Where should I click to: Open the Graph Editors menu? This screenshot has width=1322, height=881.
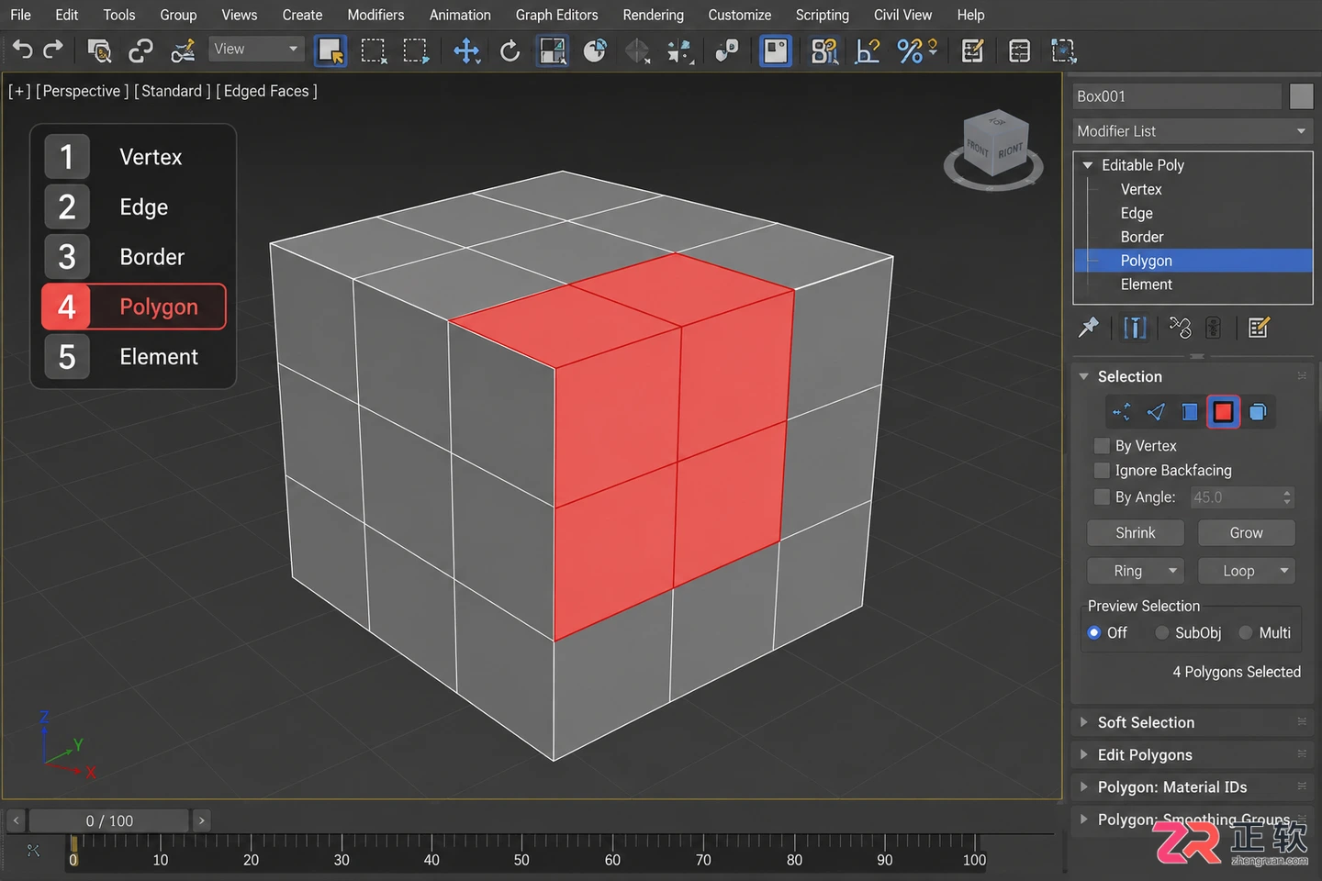556,15
